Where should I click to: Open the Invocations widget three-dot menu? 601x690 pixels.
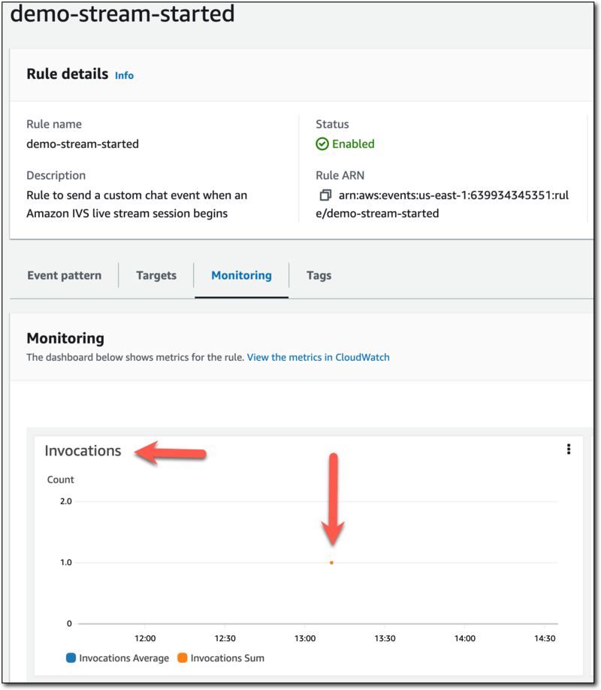pos(569,449)
